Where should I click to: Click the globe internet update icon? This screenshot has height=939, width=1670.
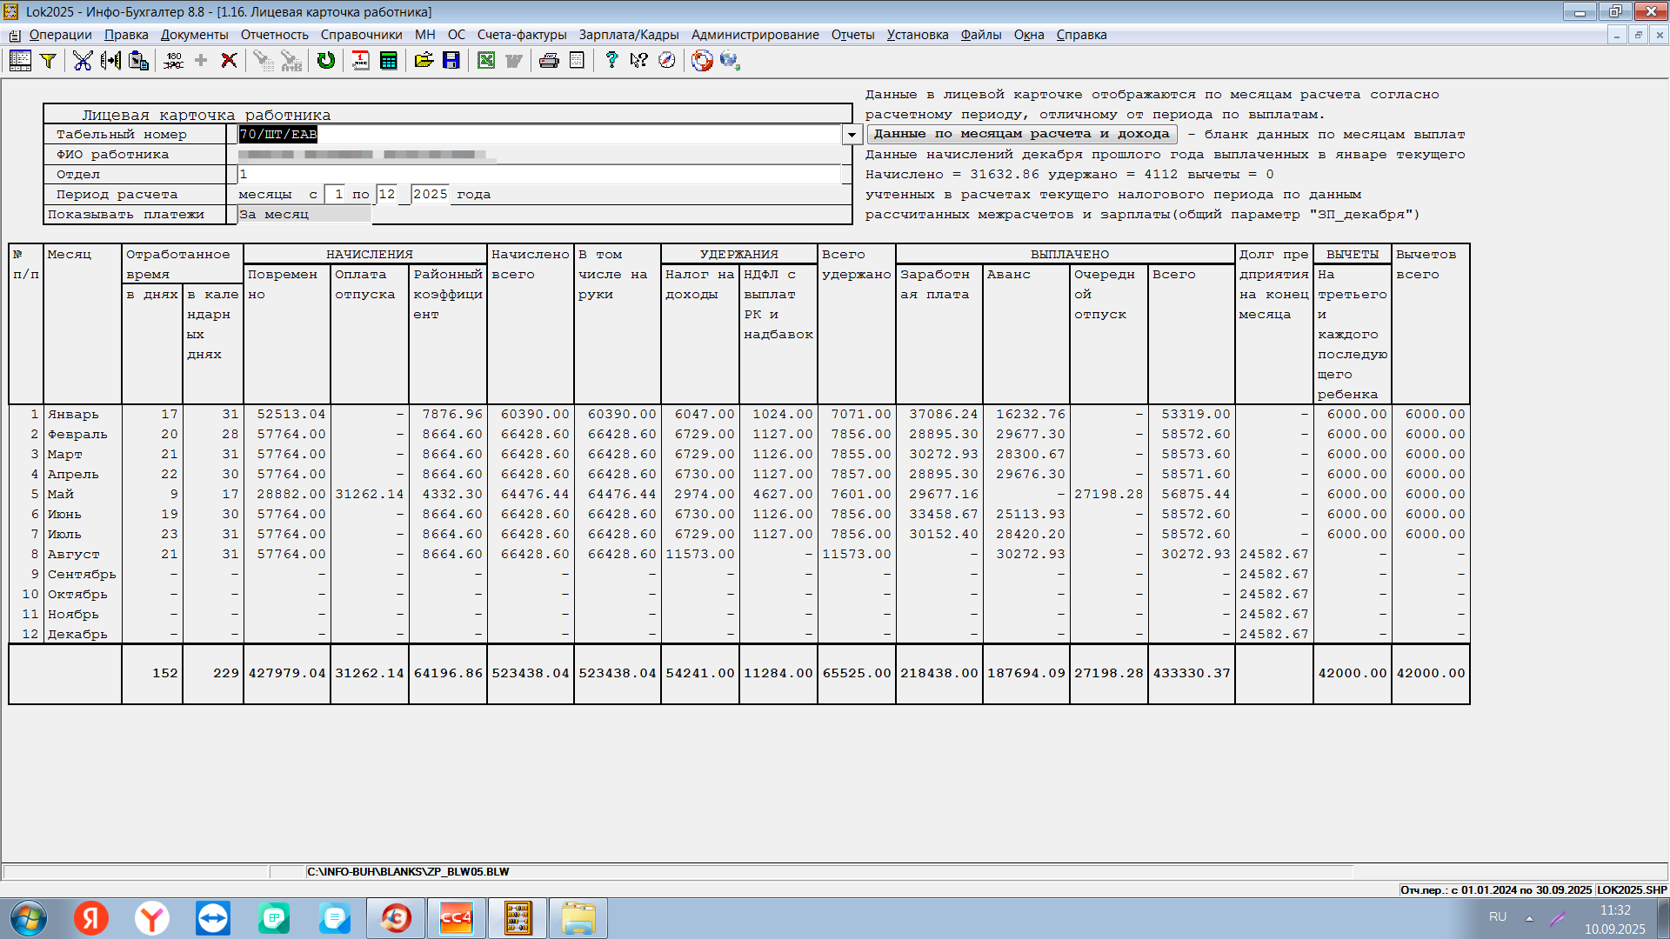click(730, 60)
